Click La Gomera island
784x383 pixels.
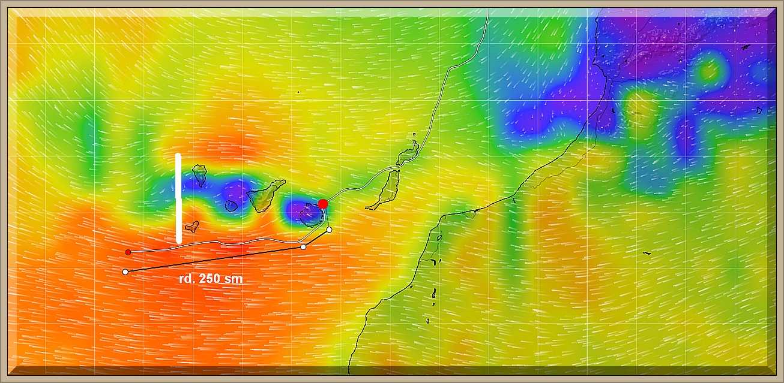(232, 206)
